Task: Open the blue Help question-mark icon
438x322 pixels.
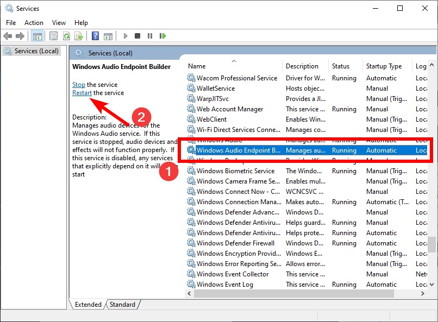Action: click(95, 36)
